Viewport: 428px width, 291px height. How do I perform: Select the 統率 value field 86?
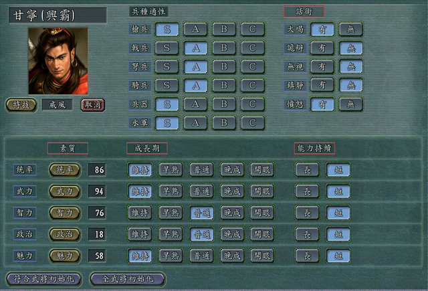coord(97,170)
